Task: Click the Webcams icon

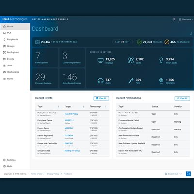Action: pos(161,81)
